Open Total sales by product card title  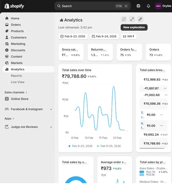click(x=153, y=162)
